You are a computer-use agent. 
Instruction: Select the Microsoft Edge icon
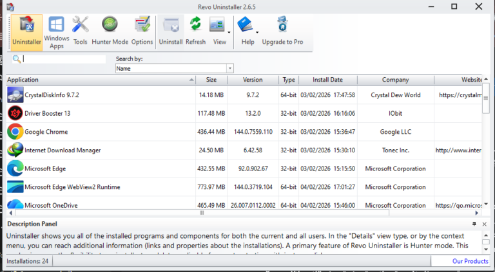[x=15, y=168]
